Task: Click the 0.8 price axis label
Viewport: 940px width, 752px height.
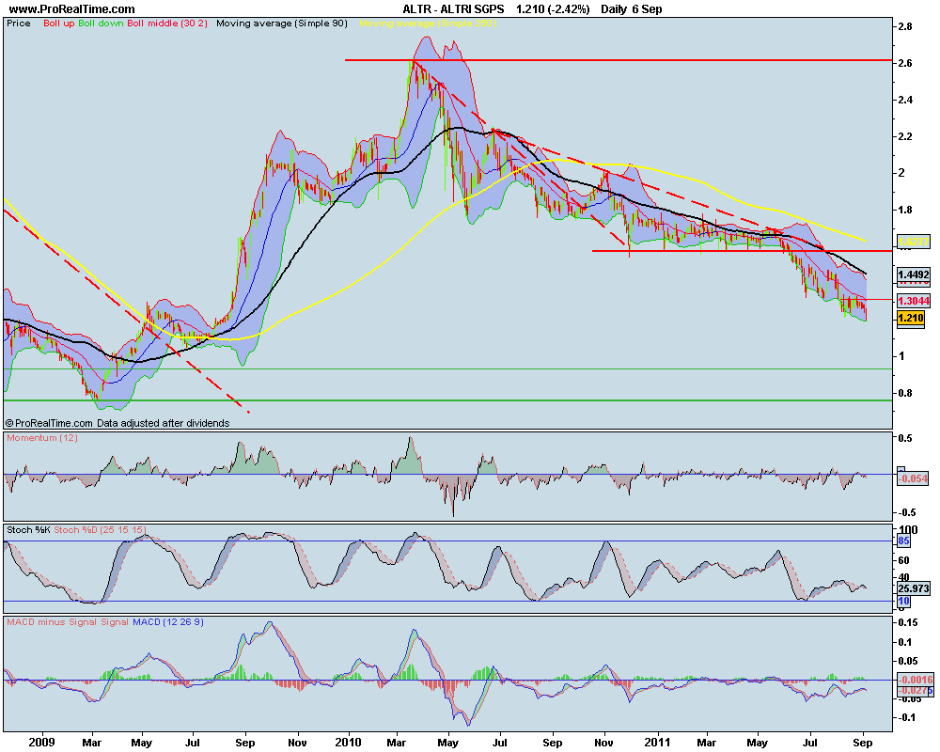Action: (x=905, y=393)
